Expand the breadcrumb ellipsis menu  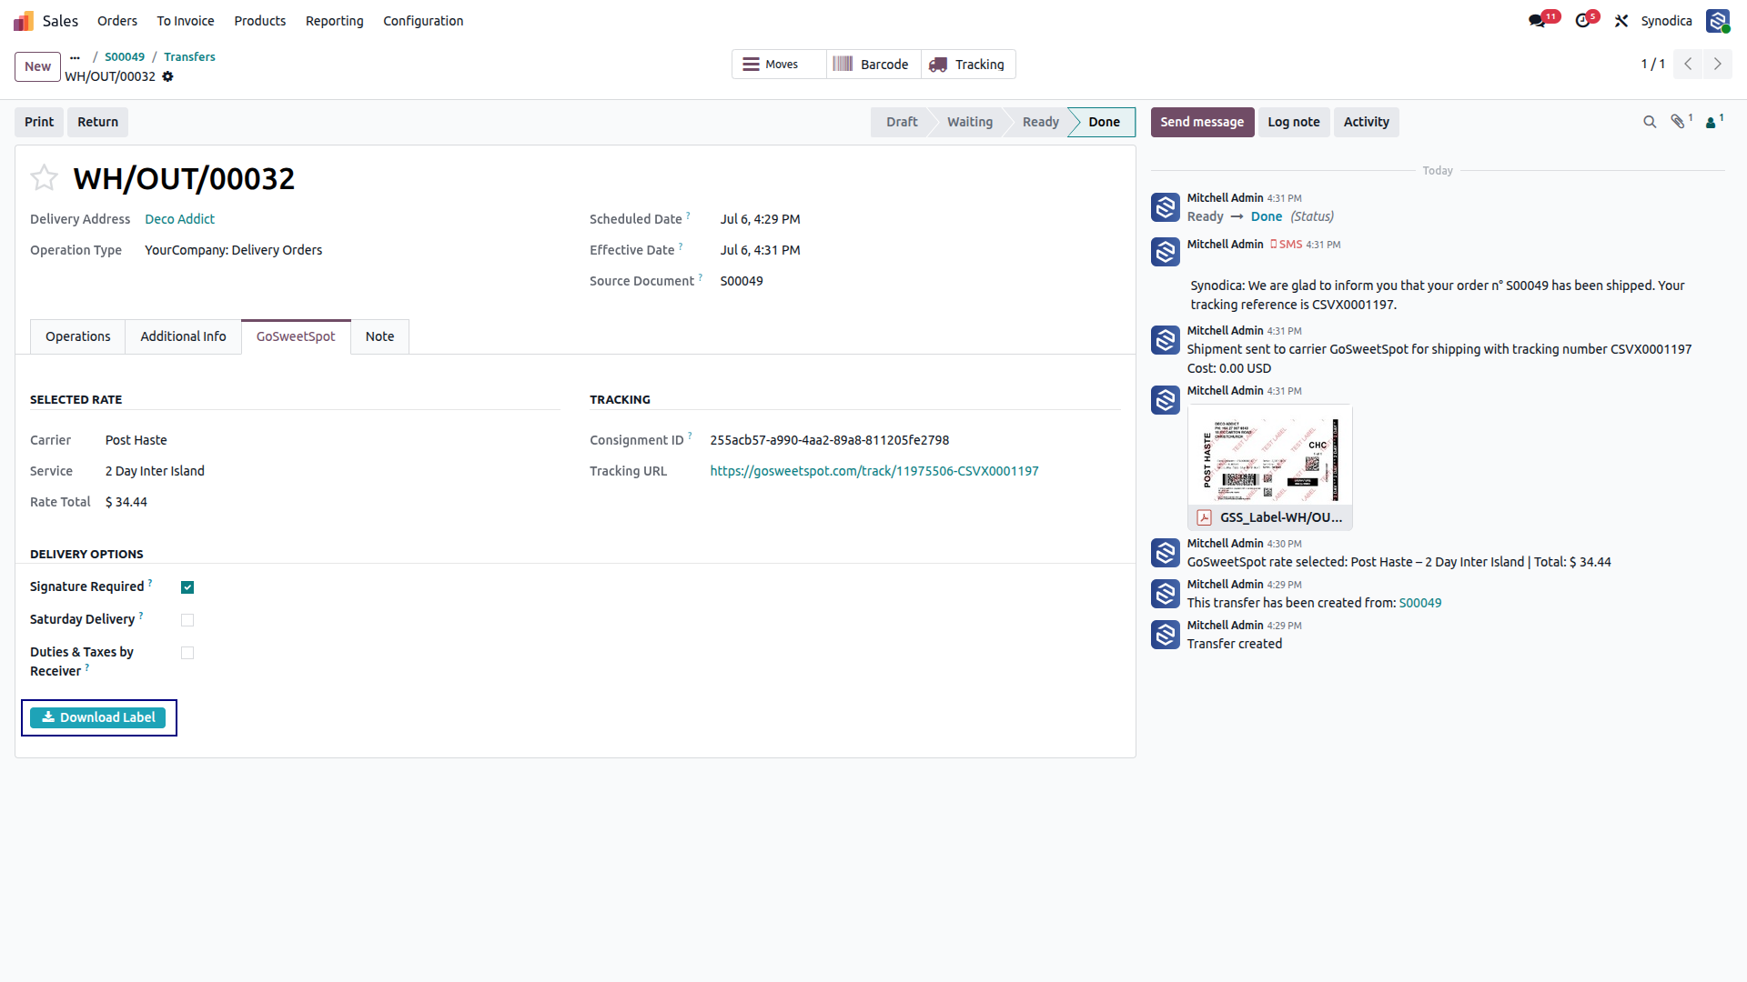76,57
